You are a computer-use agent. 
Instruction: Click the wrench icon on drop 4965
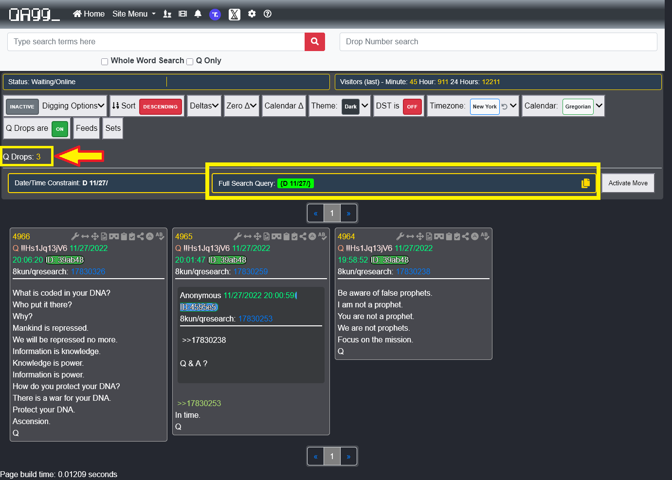[237, 236]
